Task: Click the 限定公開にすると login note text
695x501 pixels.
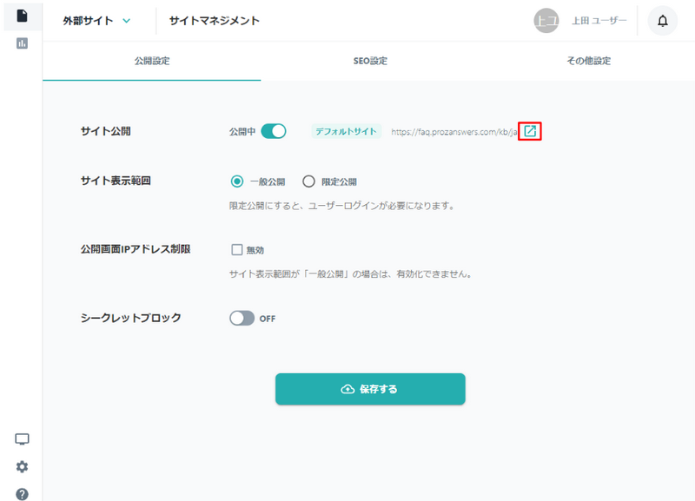Action: (x=341, y=206)
